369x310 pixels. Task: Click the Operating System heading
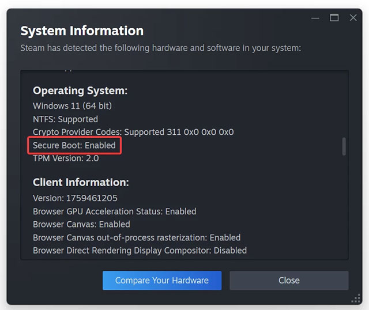80,90
